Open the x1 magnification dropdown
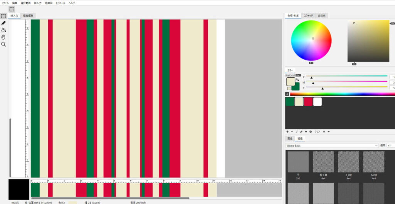 click(391, 146)
